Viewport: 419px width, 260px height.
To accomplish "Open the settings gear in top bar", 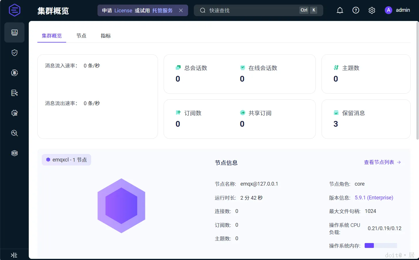I will pos(372,10).
